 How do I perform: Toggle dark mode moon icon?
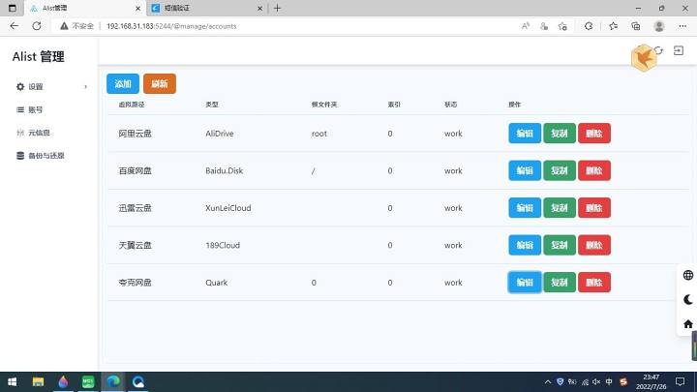(688, 299)
